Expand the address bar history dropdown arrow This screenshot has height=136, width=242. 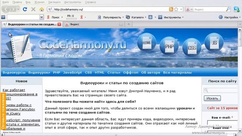pyautogui.click(x=181, y=9)
